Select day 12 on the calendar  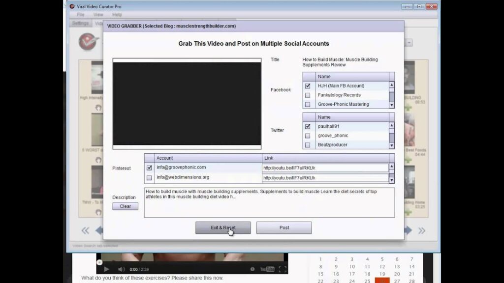coord(382,267)
